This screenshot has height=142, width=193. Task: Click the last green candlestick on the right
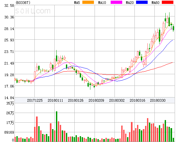coord(173,28)
